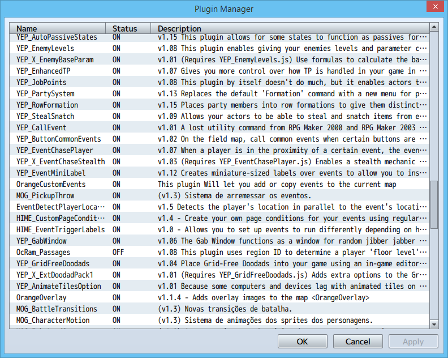Click the ON status of YEP_EnemyLevels
This screenshot has height=358, width=448.
117,48
